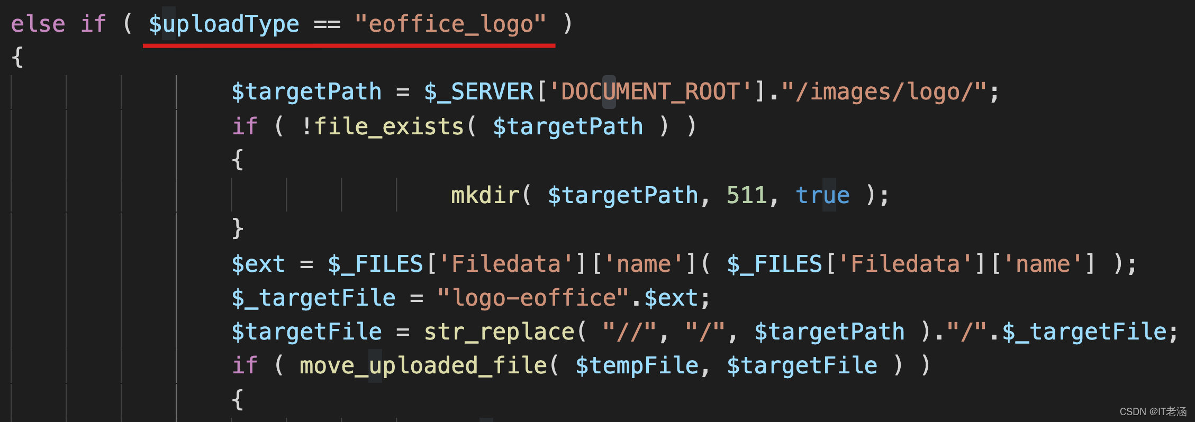Click $targetFile argument in move_uploaded_file call
This screenshot has height=422, width=1195.
pyautogui.click(x=802, y=366)
